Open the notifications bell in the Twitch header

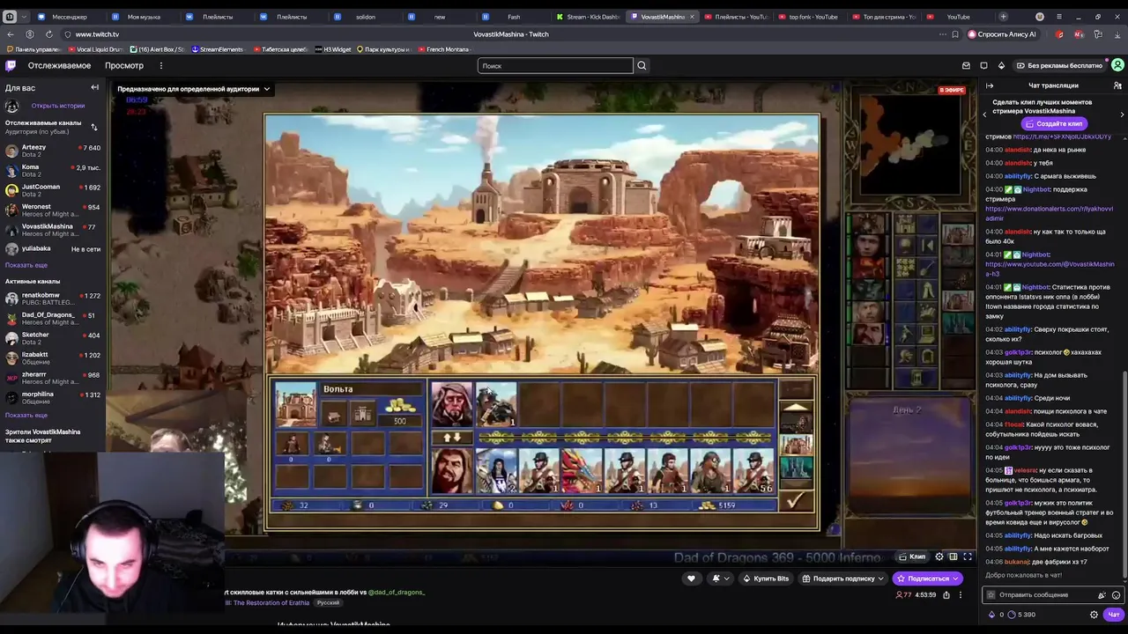click(1001, 65)
